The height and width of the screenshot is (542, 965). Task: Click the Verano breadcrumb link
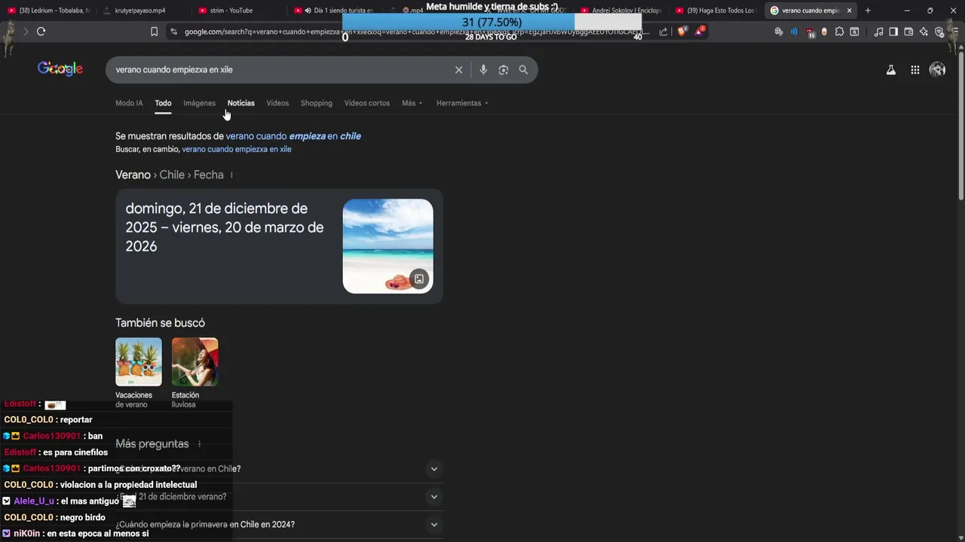tap(133, 175)
